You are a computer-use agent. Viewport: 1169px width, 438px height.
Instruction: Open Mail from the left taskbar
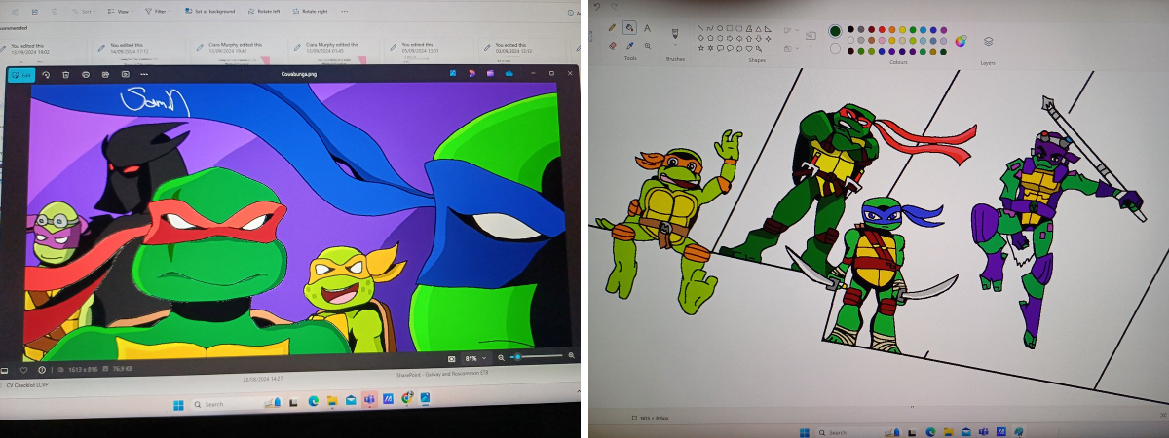[x=351, y=400]
